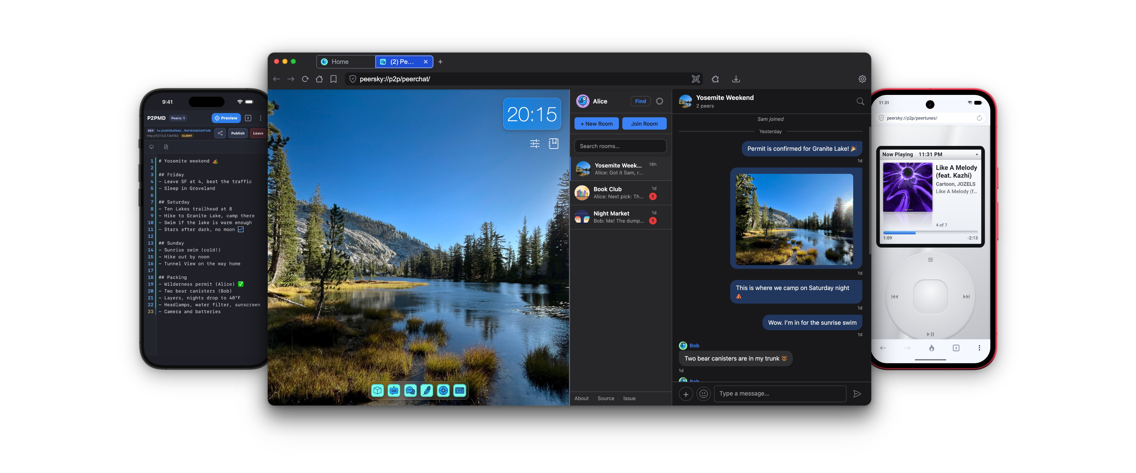The height and width of the screenshot is (473, 1136).
Task: Click the Find button beside Alice
Action: pos(640,101)
